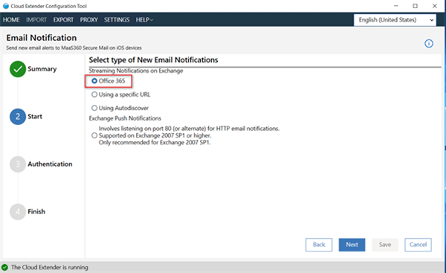
Task: Click 'Streaming Notifications on Exchange' label
Action: (136, 71)
